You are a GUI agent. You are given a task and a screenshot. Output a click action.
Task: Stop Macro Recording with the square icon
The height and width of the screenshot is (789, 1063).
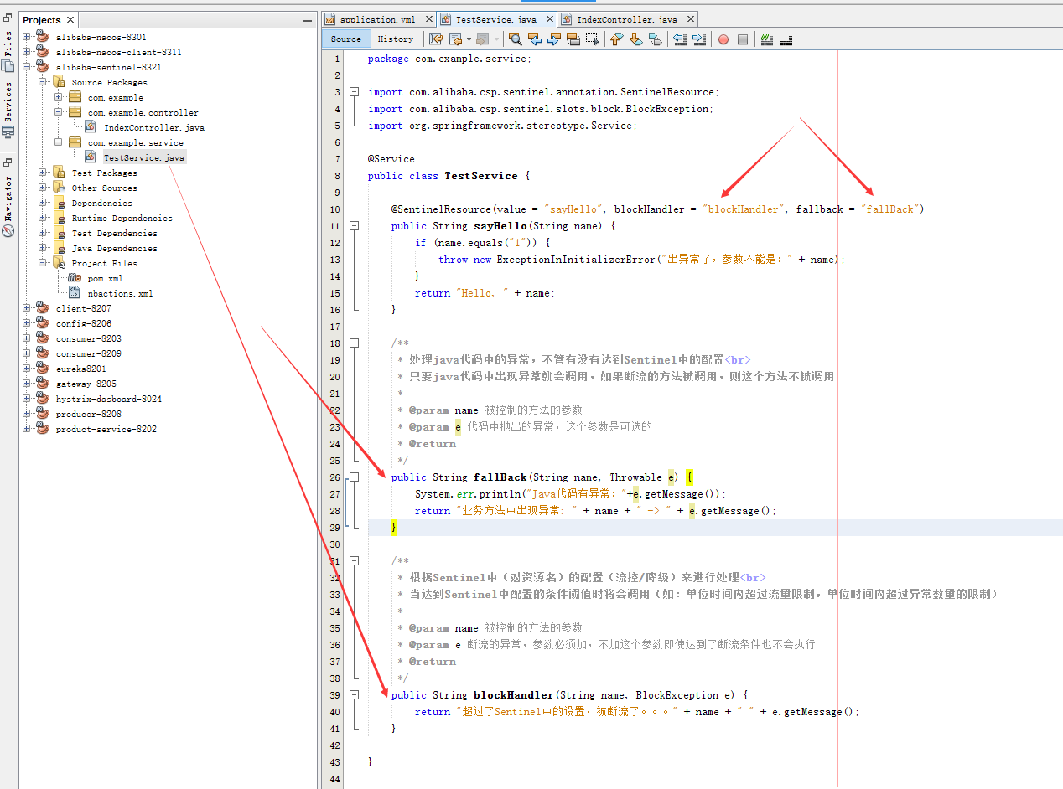[x=742, y=39]
